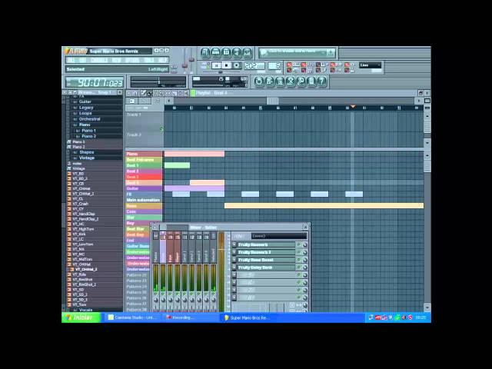Open the playlist view from the top toolbar
Viewport: 492px width, 369px height.
(205, 52)
